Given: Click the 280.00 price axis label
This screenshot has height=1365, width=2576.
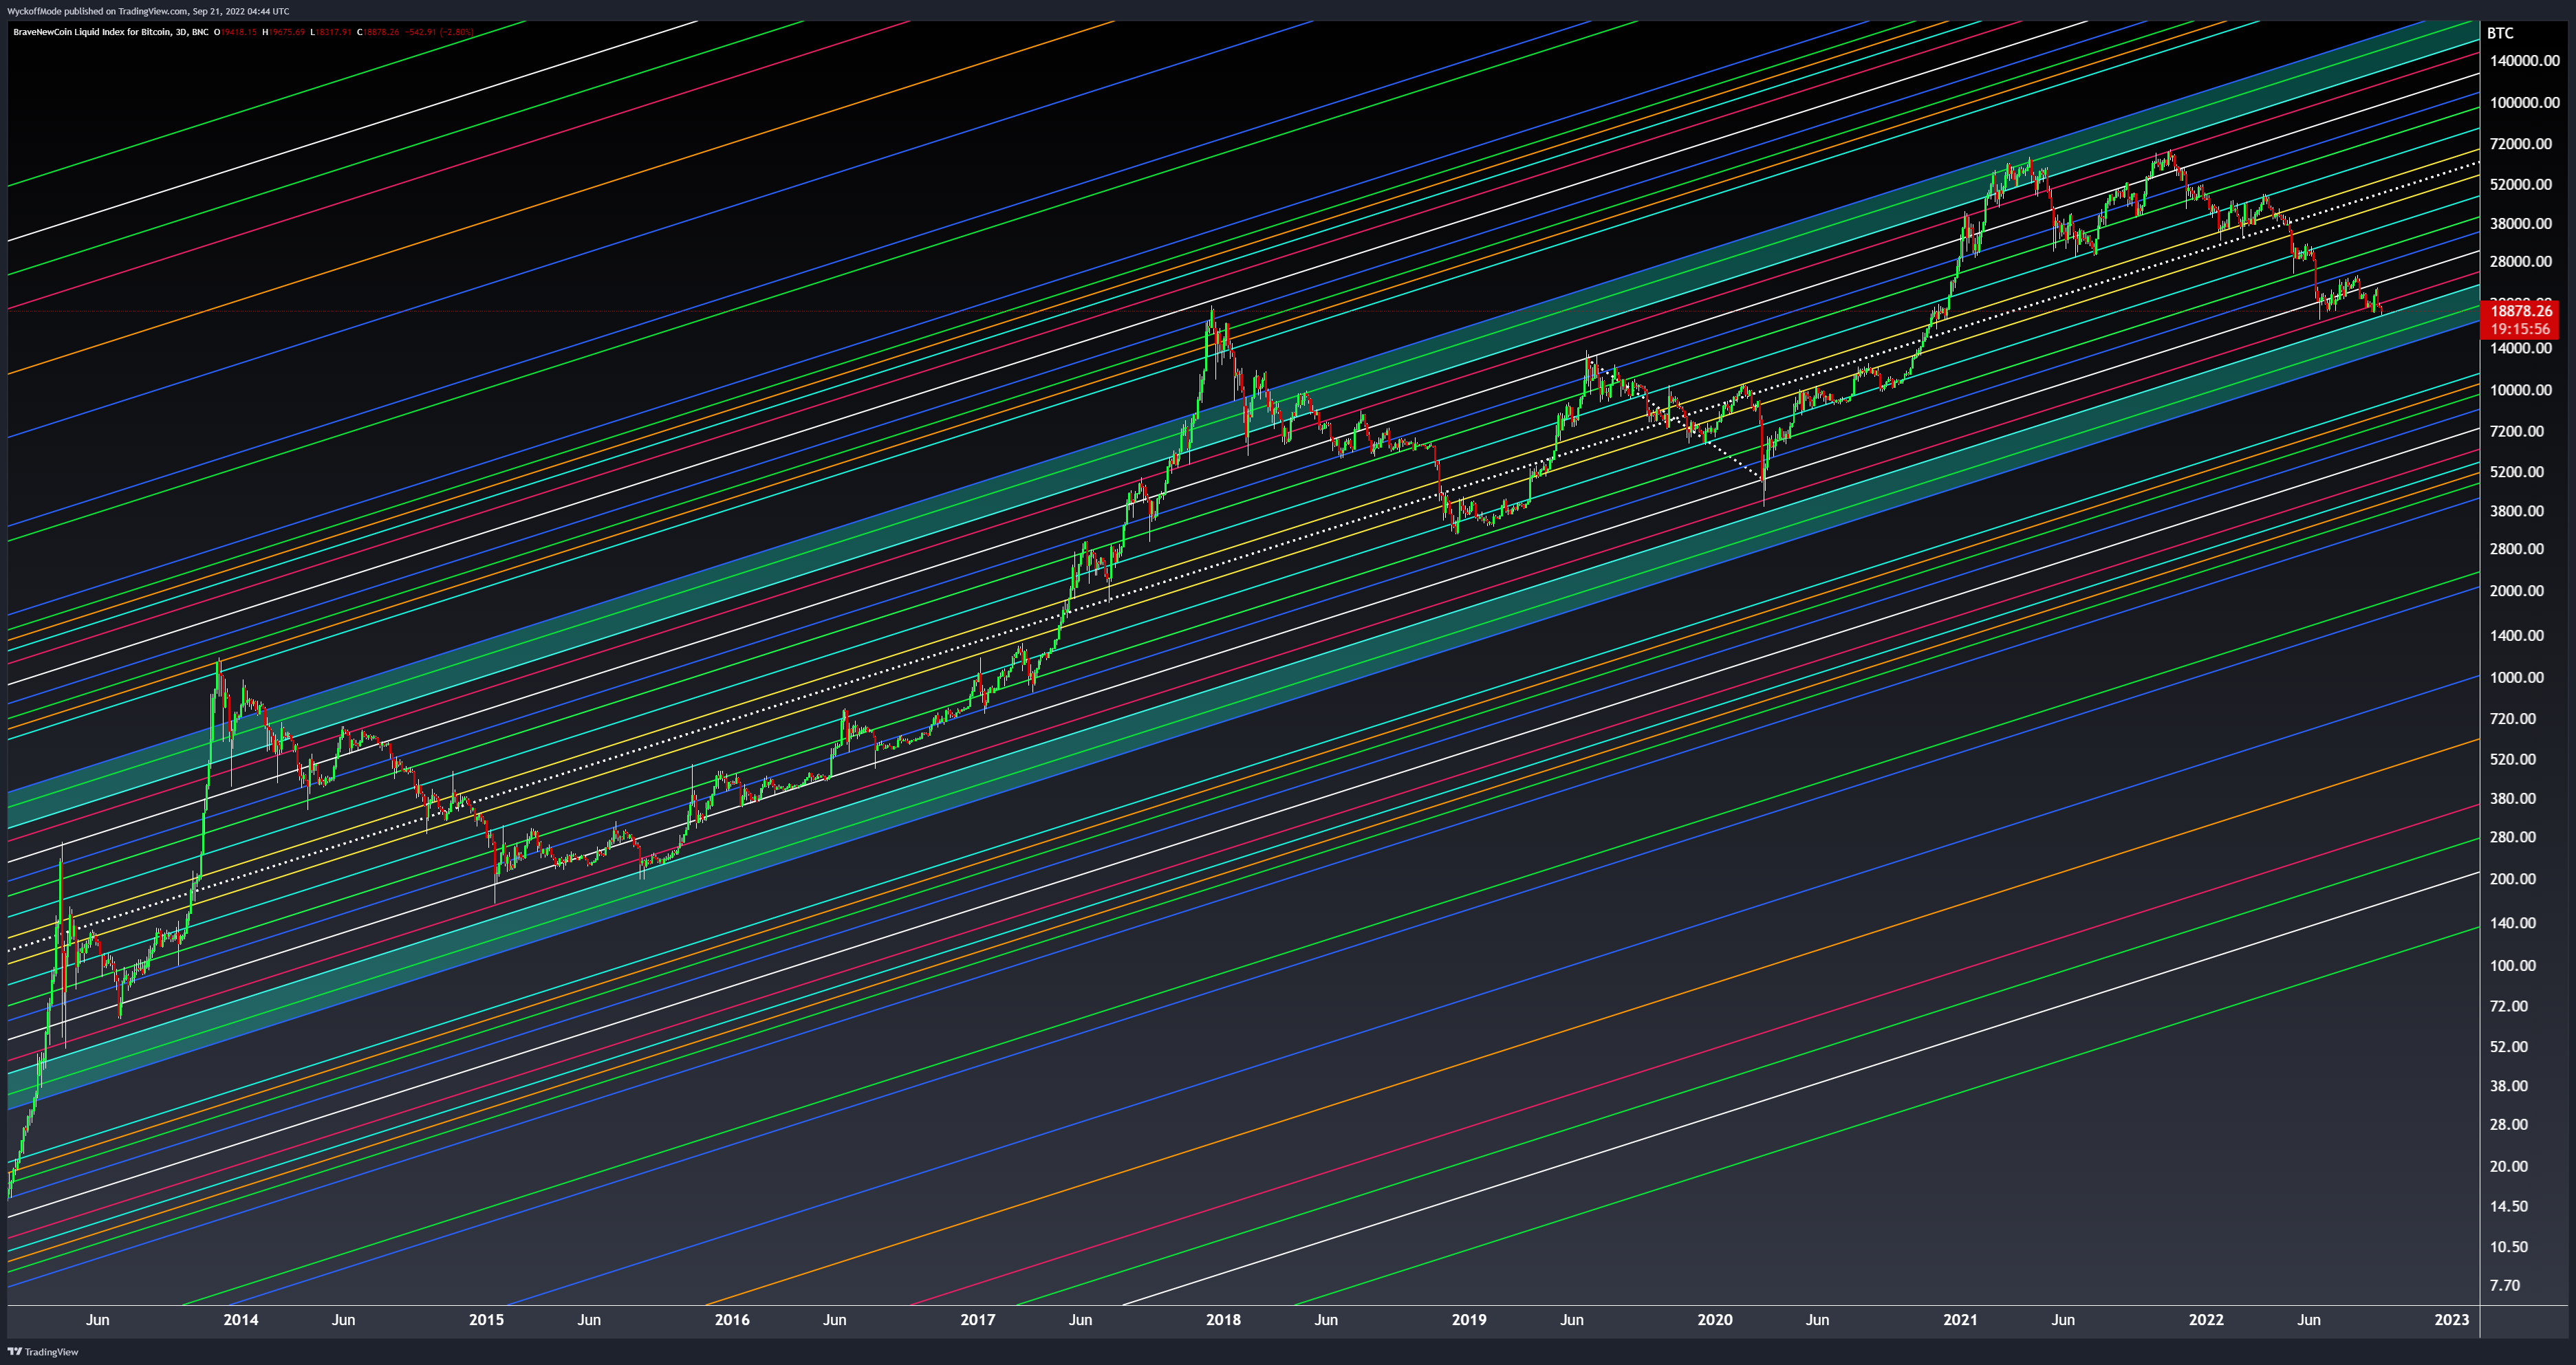Looking at the screenshot, I should pyautogui.click(x=2513, y=837).
